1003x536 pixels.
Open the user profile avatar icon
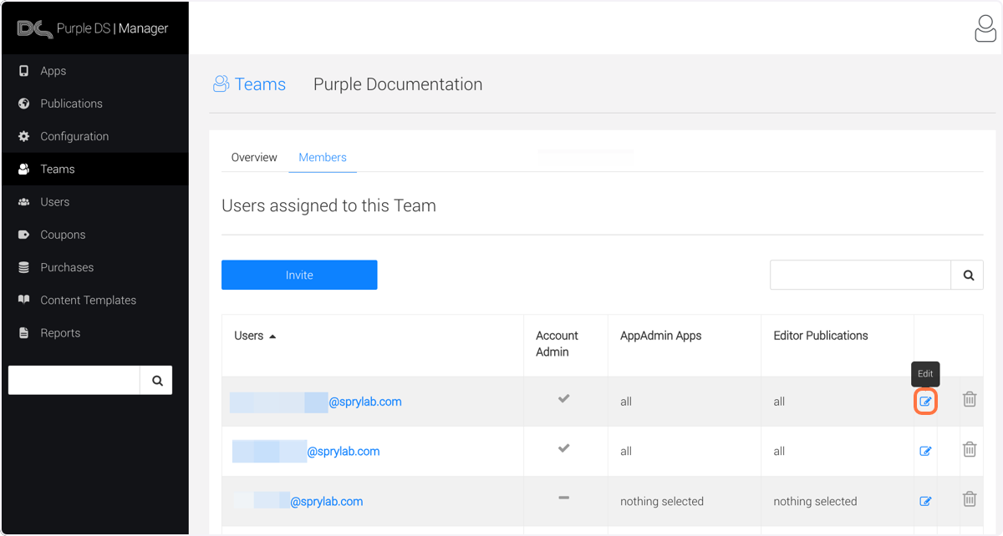coord(985,28)
